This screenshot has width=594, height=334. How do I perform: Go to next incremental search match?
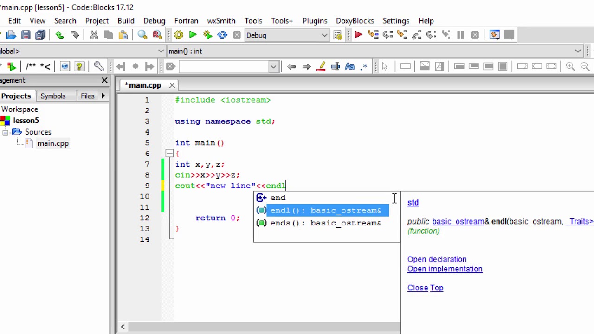pos(306,66)
